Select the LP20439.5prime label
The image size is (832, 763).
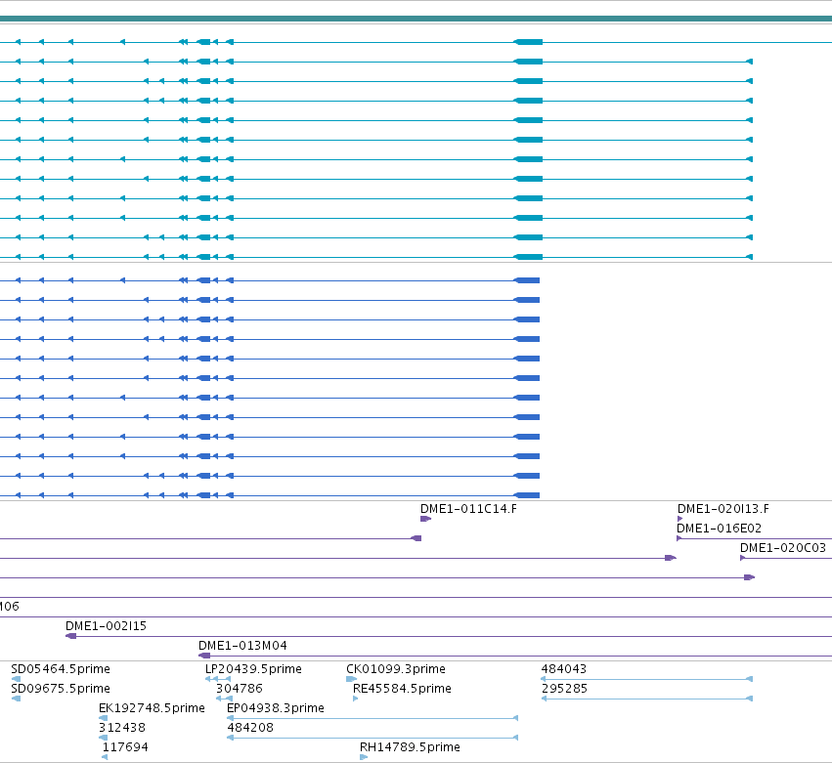253,668
